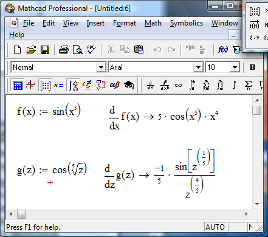Open Symbolic Keyword toolbar graduation cap icon

[129, 85]
